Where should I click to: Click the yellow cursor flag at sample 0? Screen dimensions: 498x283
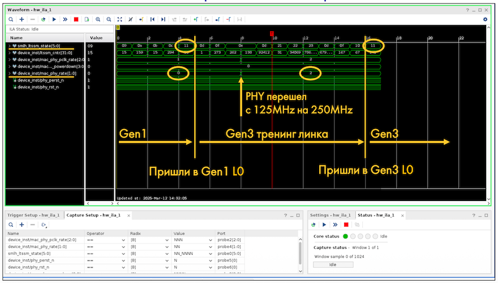coord(118,28)
